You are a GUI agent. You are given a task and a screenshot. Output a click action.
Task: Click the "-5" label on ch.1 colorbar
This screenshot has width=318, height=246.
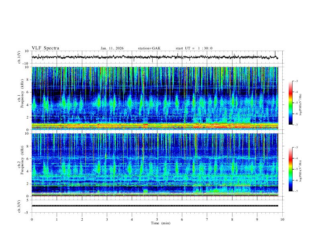(296, 103)
